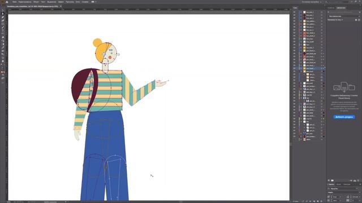Click the blue add-resources button in Libraries
This screenshot has height=203, width=362.
tap(344, 117)
